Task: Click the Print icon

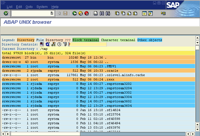Action: tap(96, 13)
